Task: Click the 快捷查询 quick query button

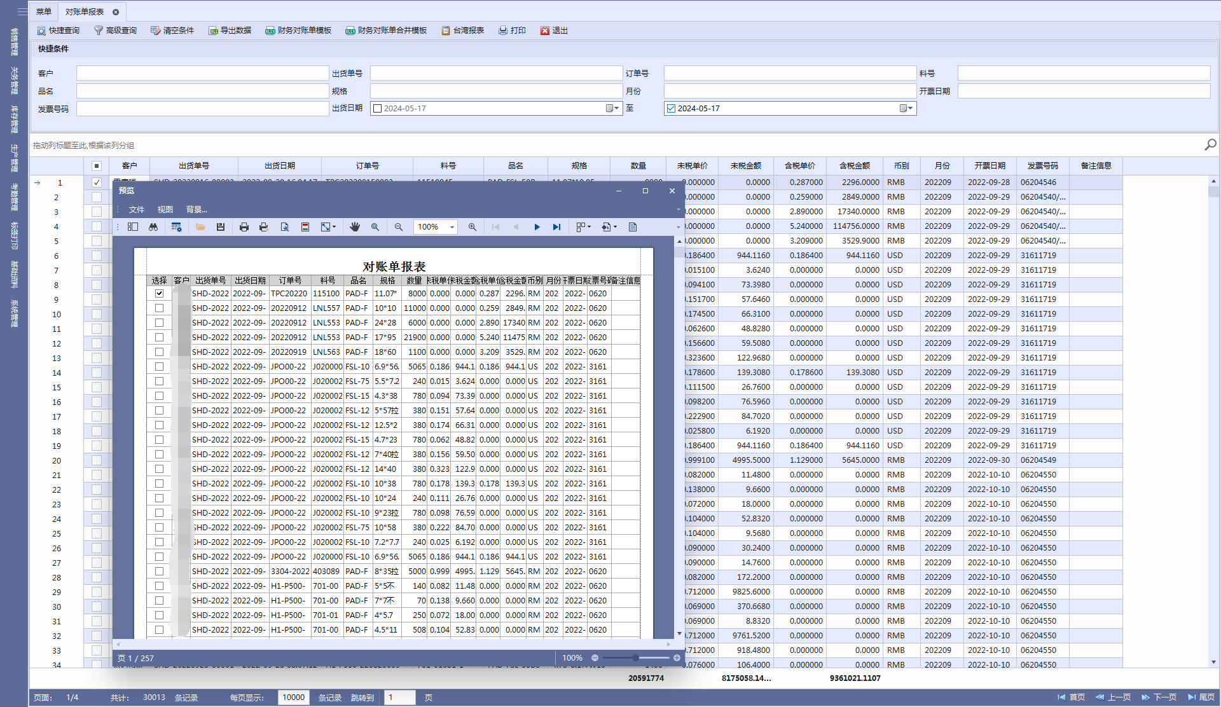Action: click(x=58, y=31)
